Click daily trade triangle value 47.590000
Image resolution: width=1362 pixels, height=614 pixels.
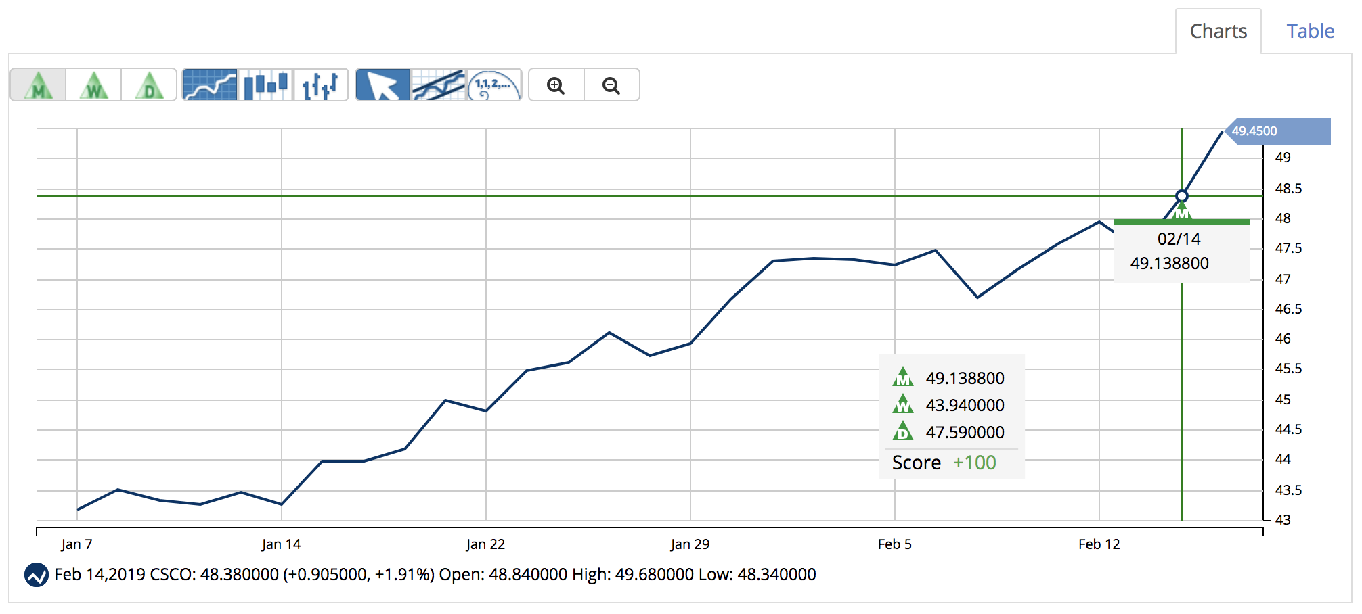click(x=965, y=432)
